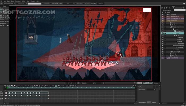Click the Link Bones button
The image size is (186, 106).
coord(100,4)
